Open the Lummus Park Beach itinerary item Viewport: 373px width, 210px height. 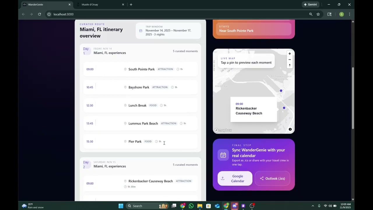(140, 123)
